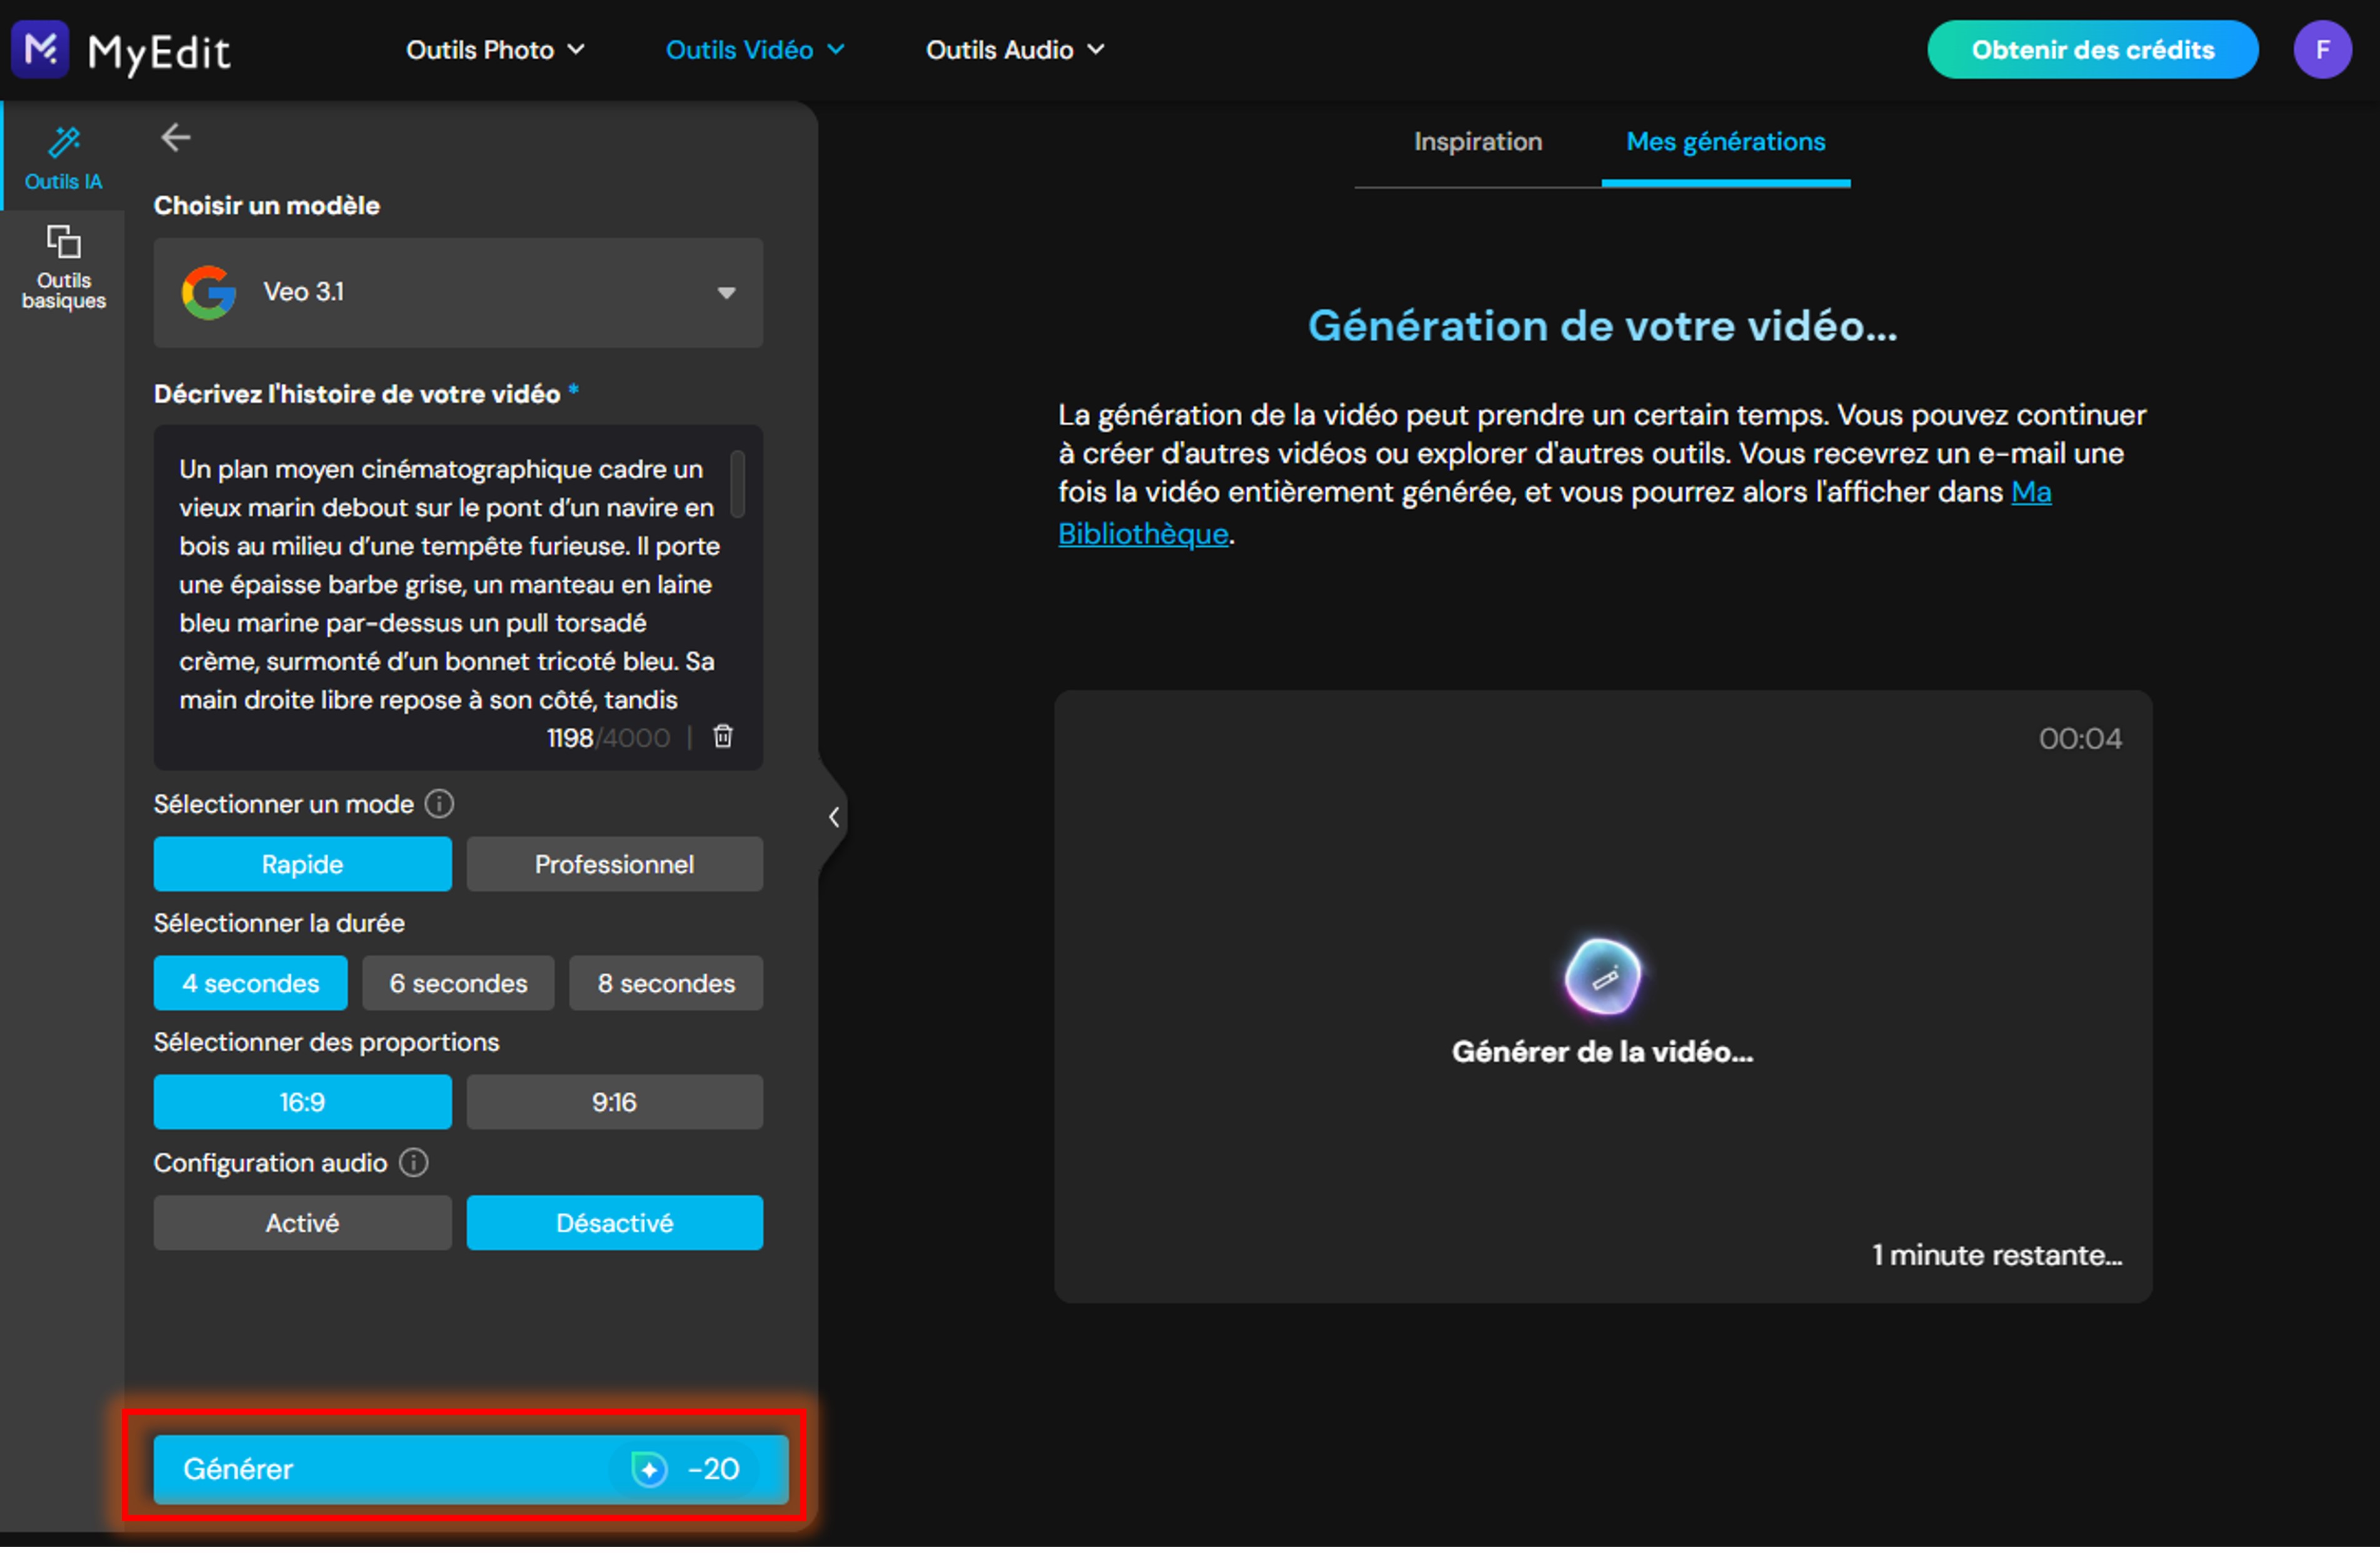Switch to the Inspiration tab

pos(1478,142)
